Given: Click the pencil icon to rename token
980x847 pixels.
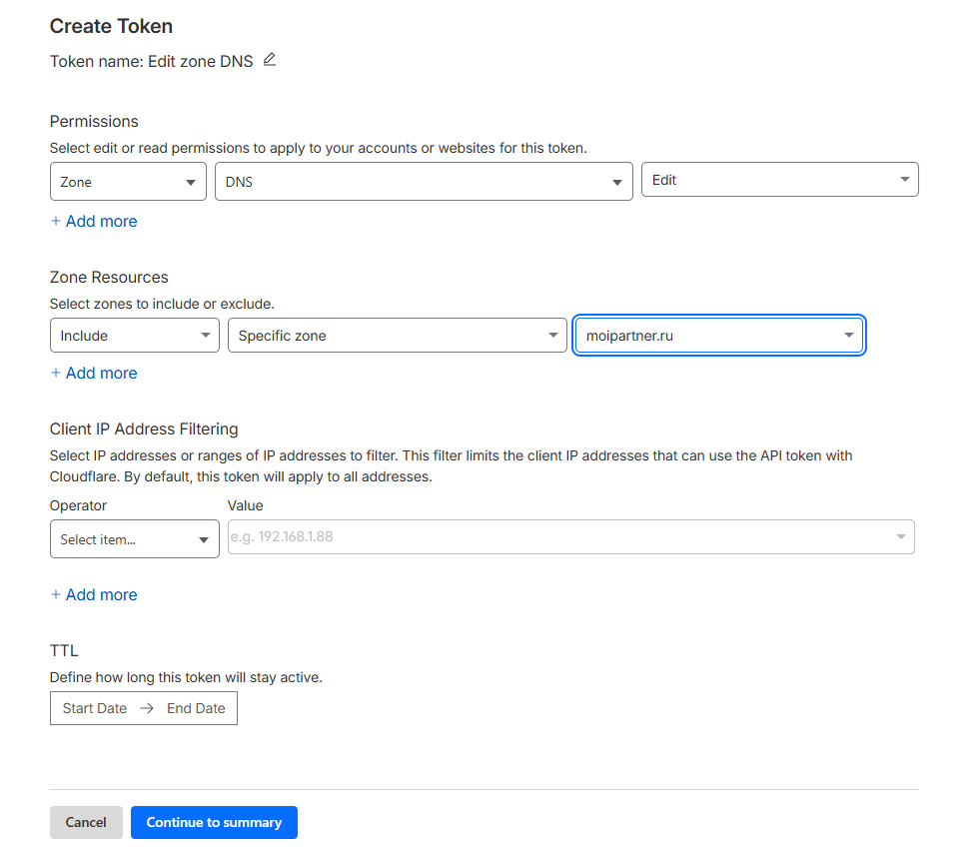Looking at the screenshot, I should point(270,60).
